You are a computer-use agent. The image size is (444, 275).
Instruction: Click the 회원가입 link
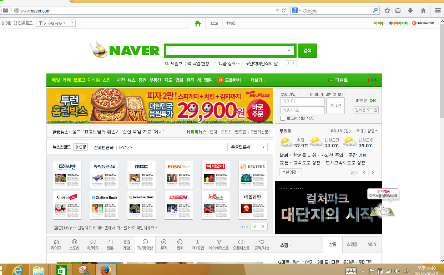[x=288, y=95]
